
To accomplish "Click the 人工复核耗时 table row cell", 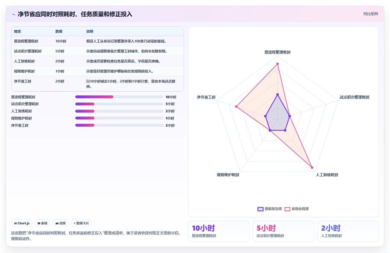I will tap(24, 61).
